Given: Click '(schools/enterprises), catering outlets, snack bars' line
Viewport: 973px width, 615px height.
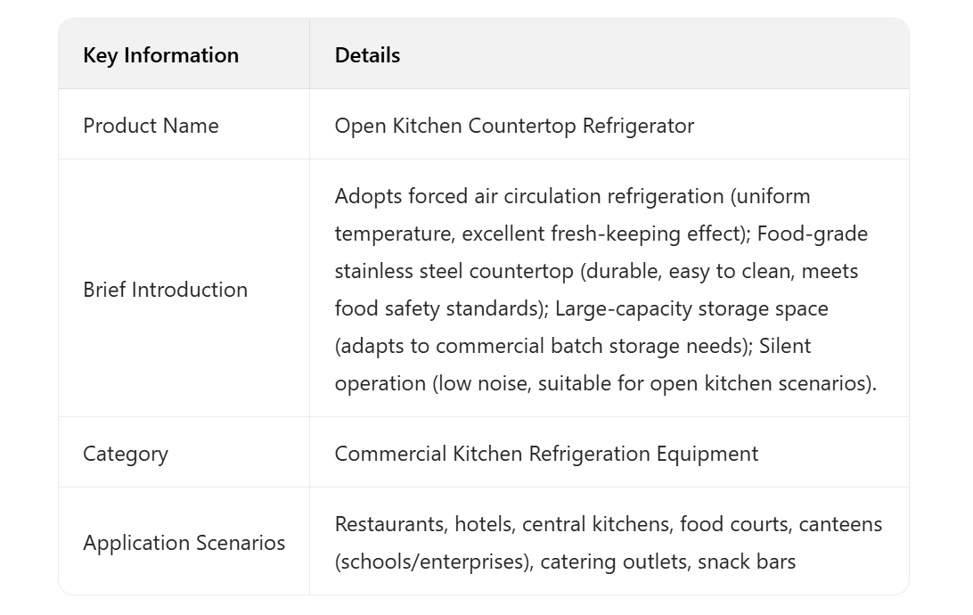Looking at the screenshot, I should (565, 562).
